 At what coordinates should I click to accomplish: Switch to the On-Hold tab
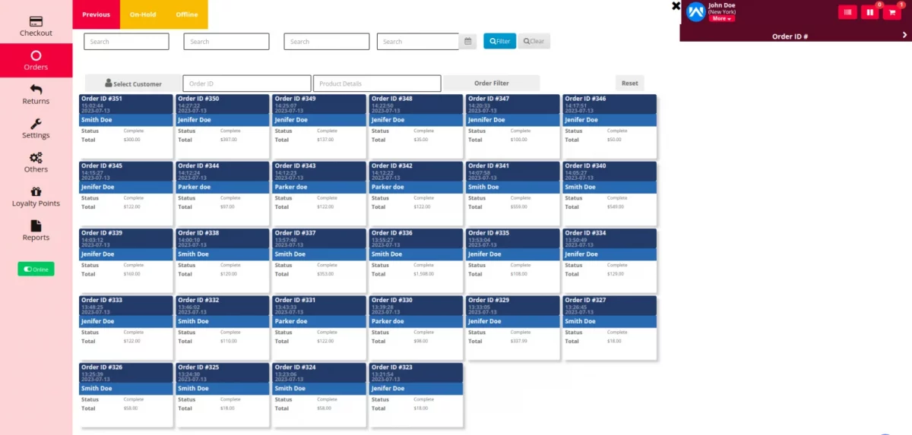(143, 14)
